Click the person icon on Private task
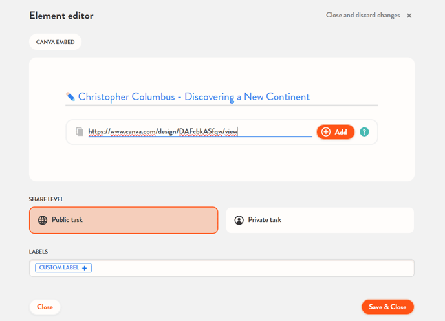This screenshot has width=445, height=321. click(239, 220)
